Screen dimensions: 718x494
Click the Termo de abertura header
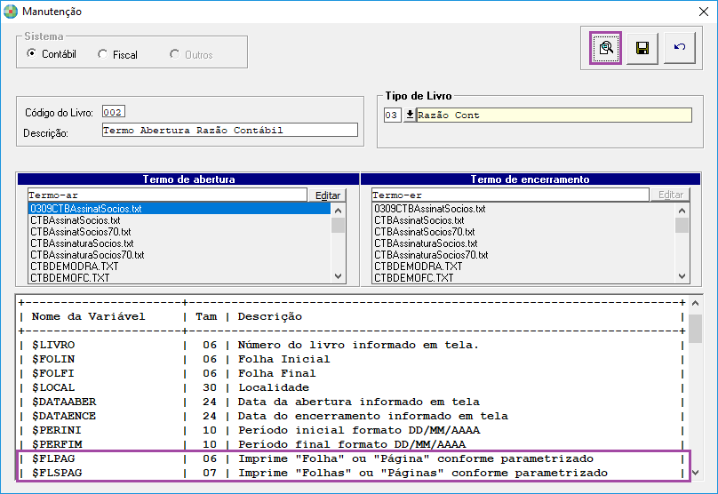tap(188, 179)
